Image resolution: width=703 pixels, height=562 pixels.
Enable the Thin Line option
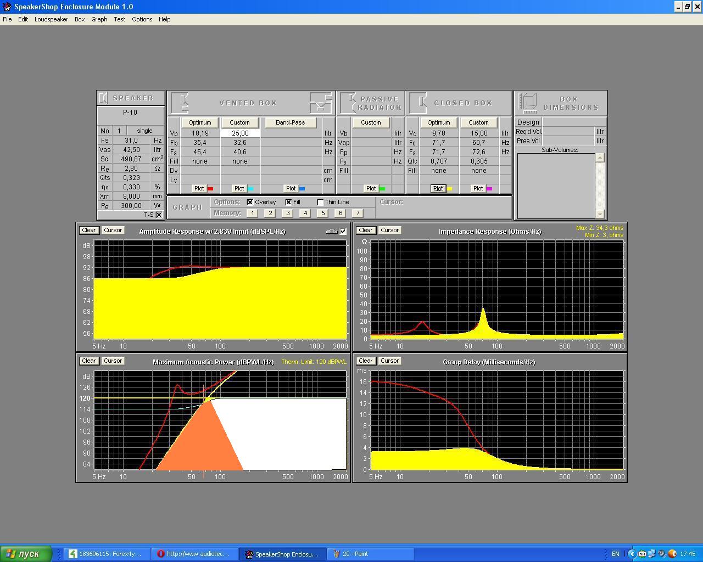coord(321,202)
